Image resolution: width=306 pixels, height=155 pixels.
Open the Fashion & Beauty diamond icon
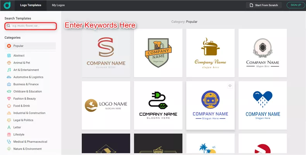[9, 99]
